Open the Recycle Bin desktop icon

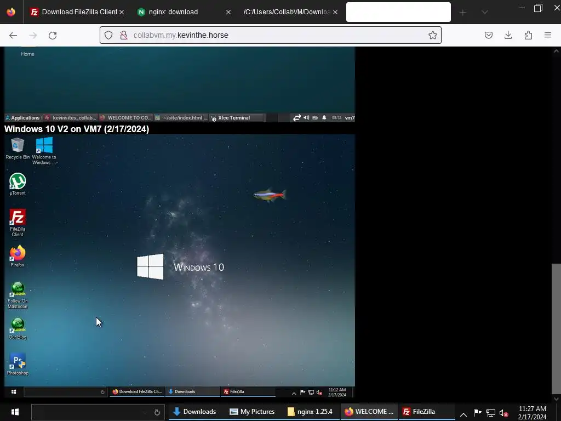pos(18,149)
